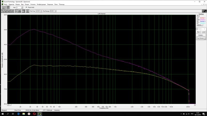The height and width of the screenshot is (116, 207).
Task: Open File Explorer from taskbar
Action: pyautogui.click(x=24, y=114)
